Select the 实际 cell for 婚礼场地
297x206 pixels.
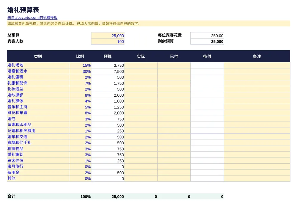[x=141, y=65]
